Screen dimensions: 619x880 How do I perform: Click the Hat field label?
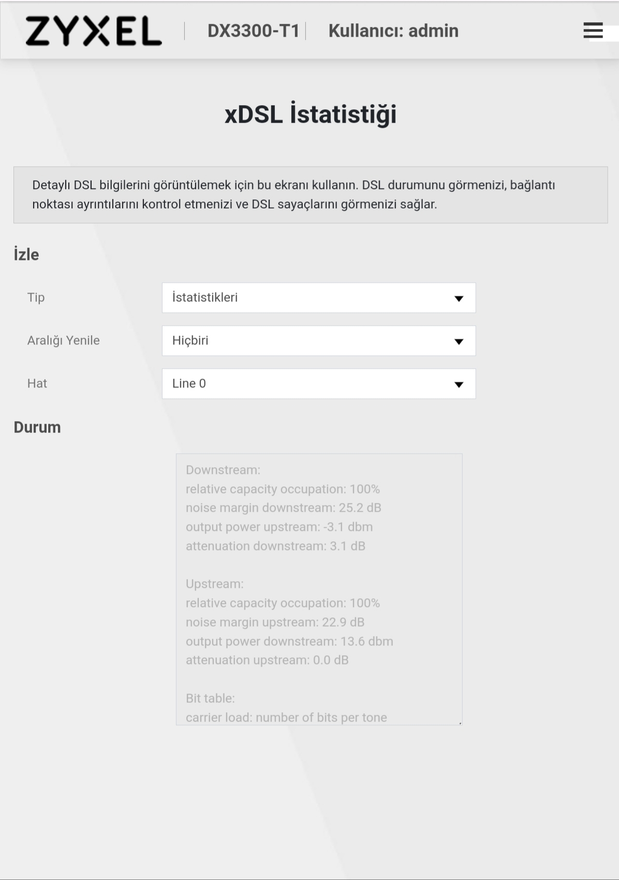[37, 383]
